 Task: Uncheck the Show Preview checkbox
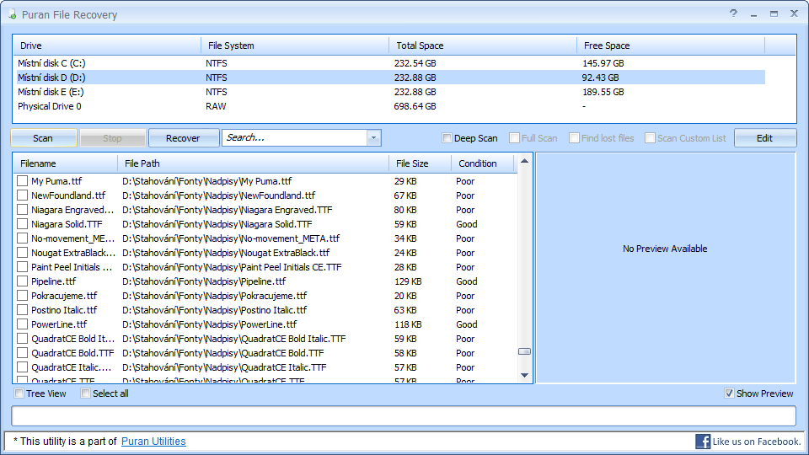729,393
